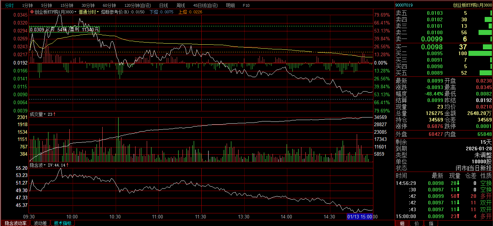Open the 明细 details view
Viewport: 493px width, 226px height.
230,5
